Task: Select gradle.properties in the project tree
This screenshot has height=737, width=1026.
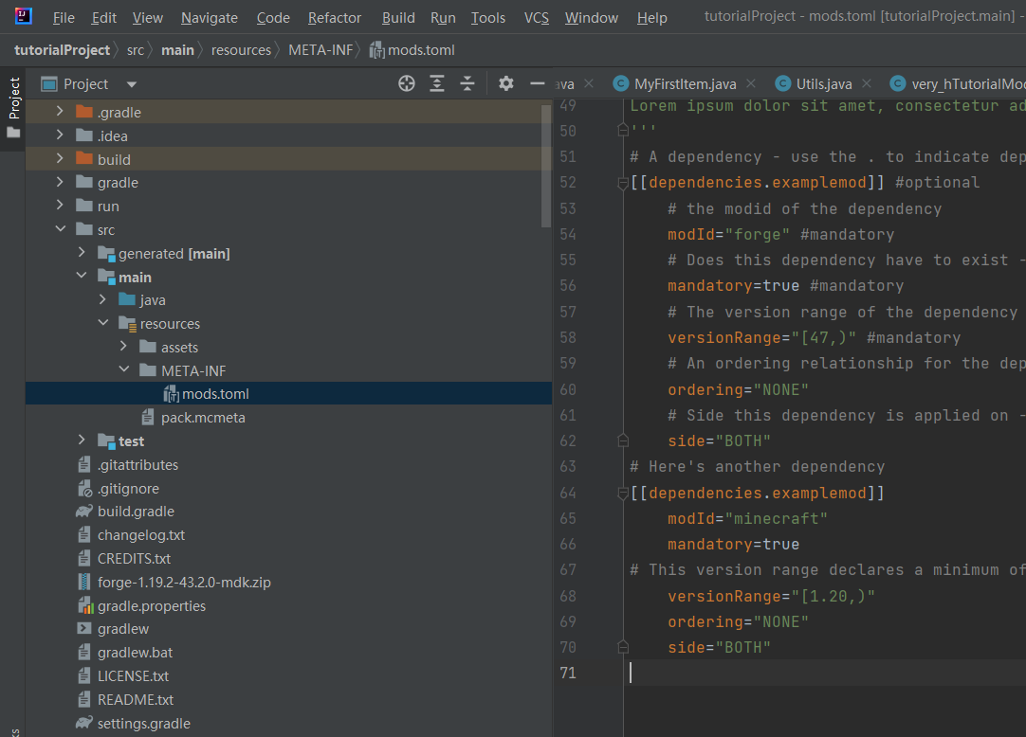Action: pyautogui.click(x=151, y=605)
